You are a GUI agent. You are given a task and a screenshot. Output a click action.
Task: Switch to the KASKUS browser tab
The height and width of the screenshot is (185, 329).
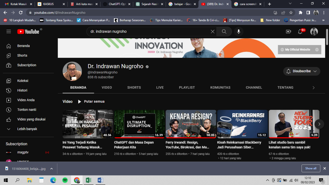51,4
